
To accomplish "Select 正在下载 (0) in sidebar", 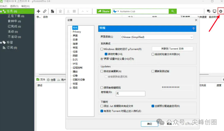I will point(16,16).
